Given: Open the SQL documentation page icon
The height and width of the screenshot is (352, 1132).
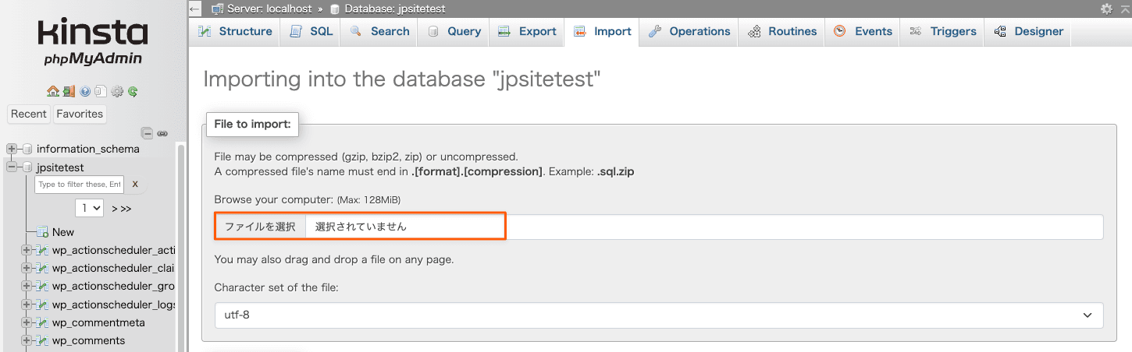Looking at the screenshot, I should click(100, 91).
